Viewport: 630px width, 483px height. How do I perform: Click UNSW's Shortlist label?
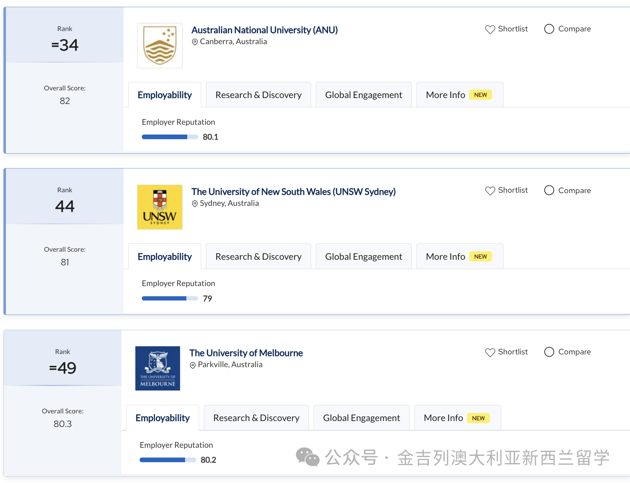(513, 190)
